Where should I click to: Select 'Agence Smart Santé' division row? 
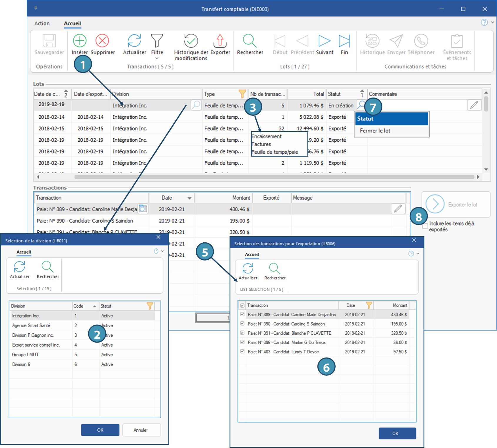(x=31, y=325)
